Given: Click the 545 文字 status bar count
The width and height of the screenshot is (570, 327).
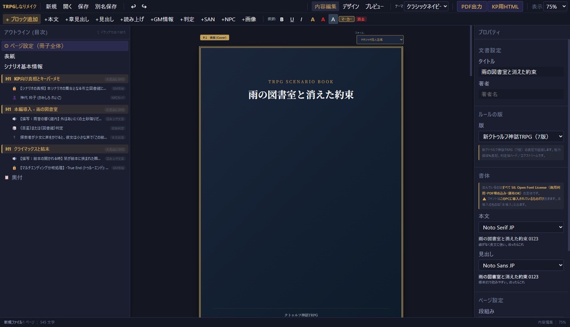Looking at the screenshot, I should pos(47,323).
